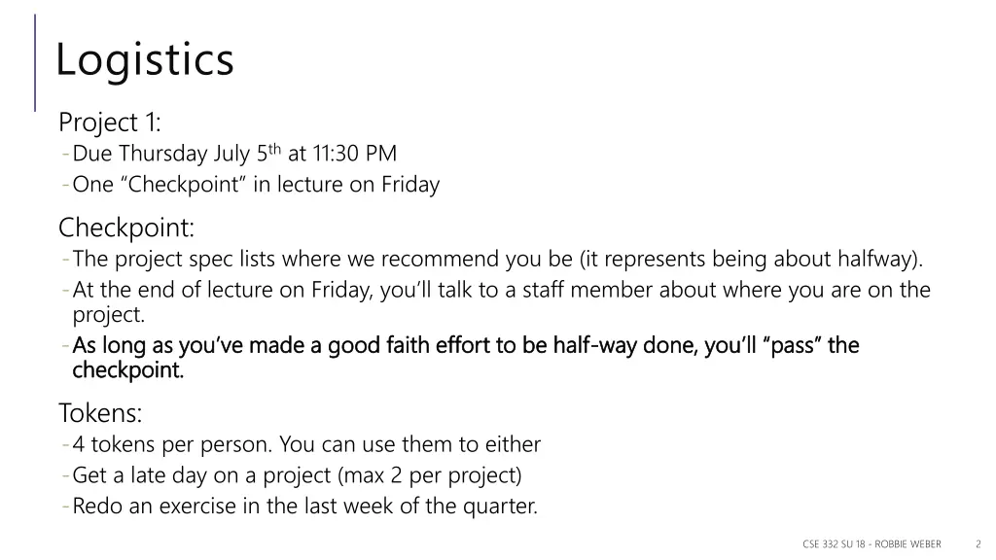Image resolution: width=996 pixels, height=560 pixels.
Task: Click the purple vertical bar beside title
Action: tap(35, 63)
